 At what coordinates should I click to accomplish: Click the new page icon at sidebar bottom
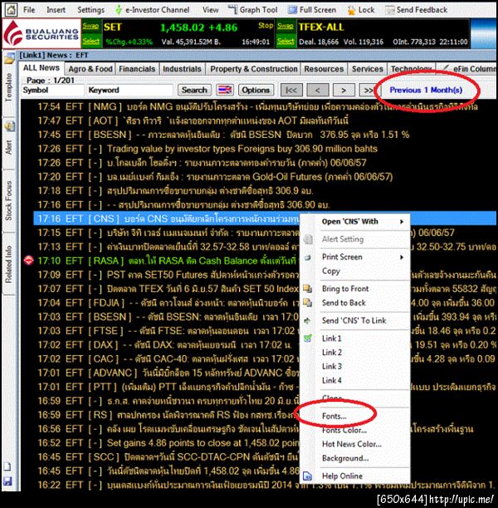tap(7, 466)
